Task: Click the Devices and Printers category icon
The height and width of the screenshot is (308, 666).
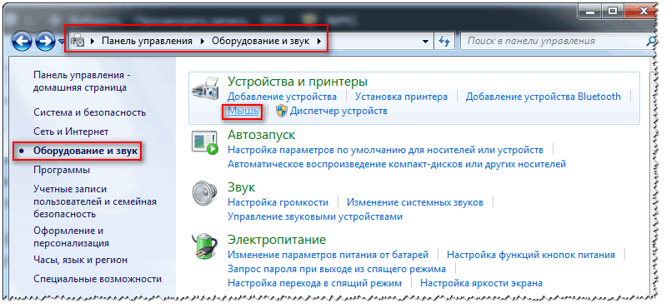Action: point(206,90)
